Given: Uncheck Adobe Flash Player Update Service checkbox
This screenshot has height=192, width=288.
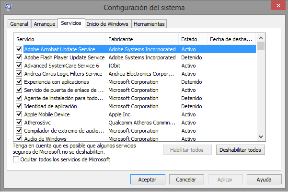Looking at the screenshot, I should coord(19,57).
